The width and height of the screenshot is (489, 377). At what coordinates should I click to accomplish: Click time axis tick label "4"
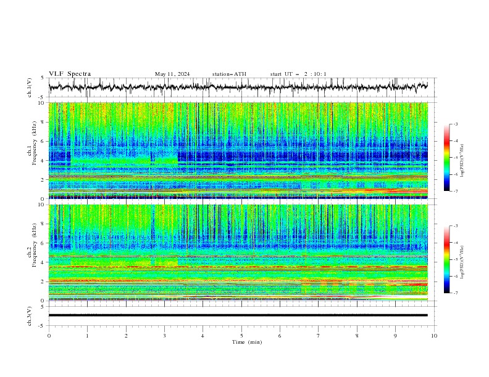point(203,336)
